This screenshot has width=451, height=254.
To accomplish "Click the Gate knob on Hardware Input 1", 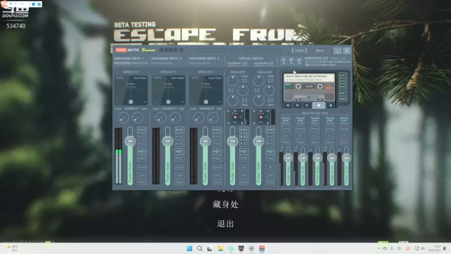I will point(138,117).
